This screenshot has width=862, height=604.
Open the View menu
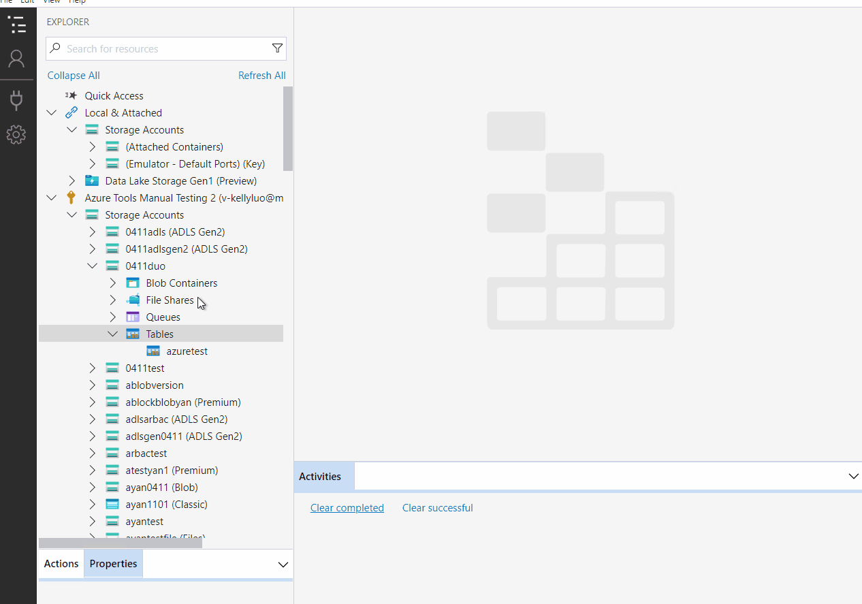coord(52,2)
